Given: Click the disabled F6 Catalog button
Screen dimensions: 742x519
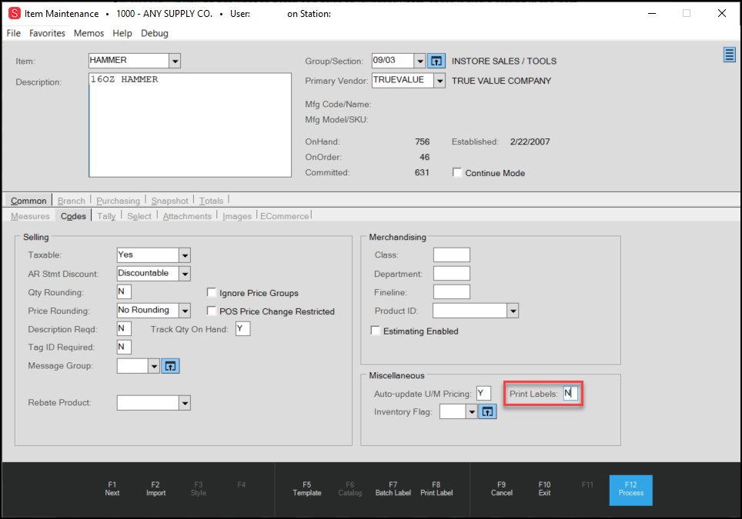Looking at the screenshot, I should tap(350, 489).
